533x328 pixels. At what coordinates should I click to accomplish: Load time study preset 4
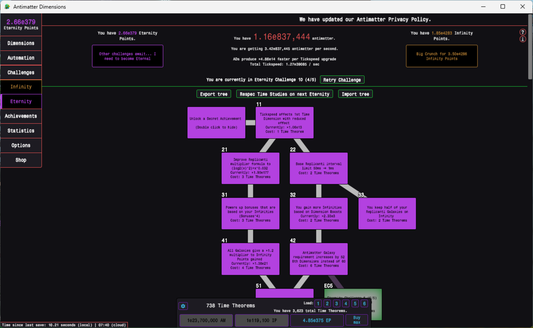(346, 304)
